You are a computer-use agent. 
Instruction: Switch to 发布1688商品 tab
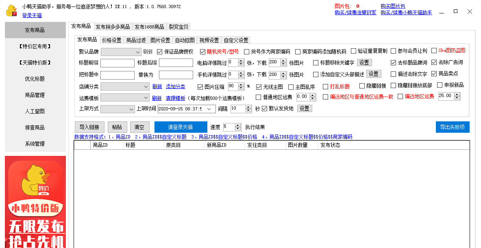point(149,27)
